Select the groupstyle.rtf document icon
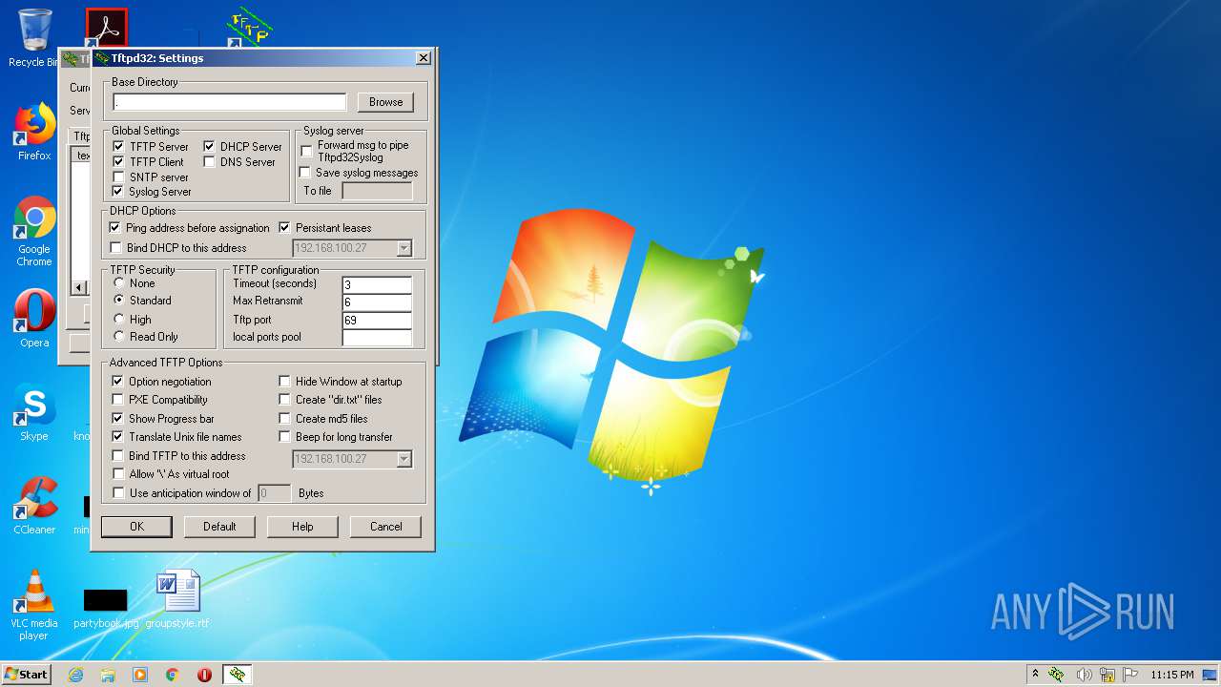 click(177, 599)
